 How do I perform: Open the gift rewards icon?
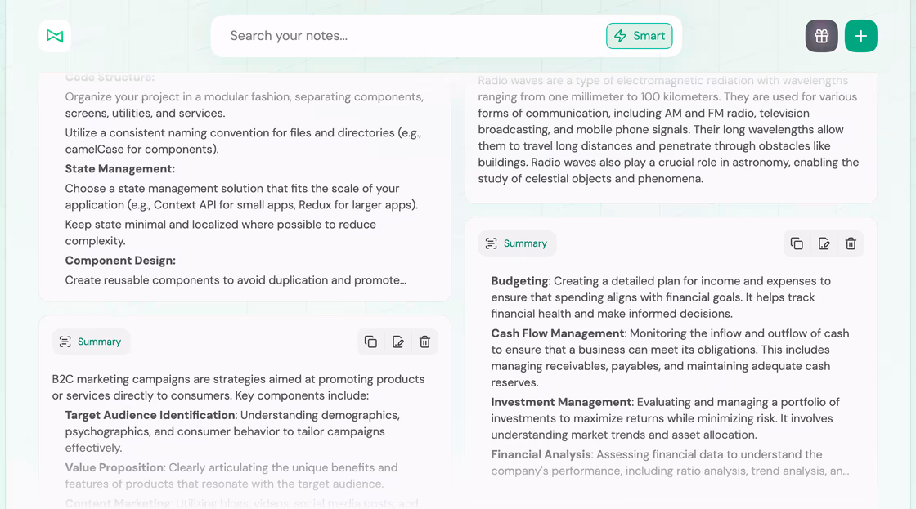821,36
